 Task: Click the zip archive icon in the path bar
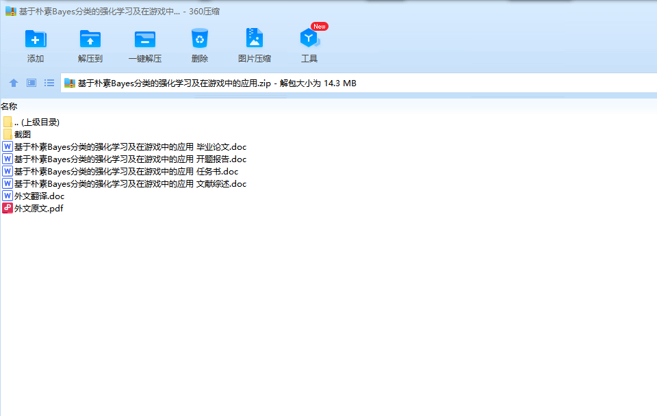pos(70,83)
